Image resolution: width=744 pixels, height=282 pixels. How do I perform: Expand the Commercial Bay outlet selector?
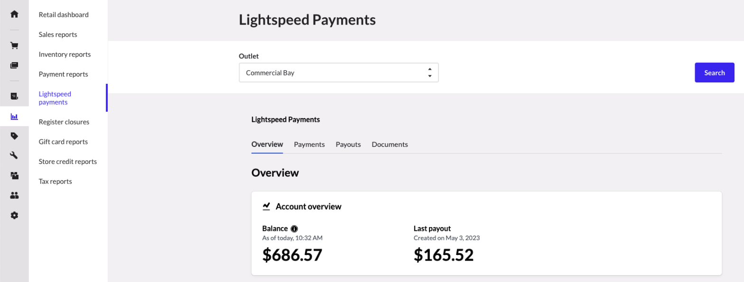338,72
